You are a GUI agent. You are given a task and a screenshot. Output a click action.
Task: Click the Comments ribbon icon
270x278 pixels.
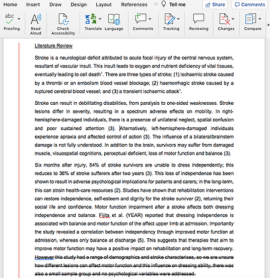[141, 19]
